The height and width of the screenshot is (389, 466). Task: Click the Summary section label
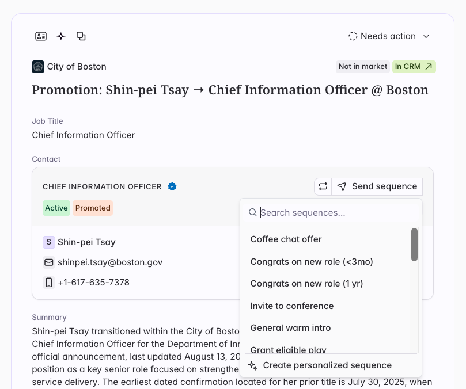point(49,317)
